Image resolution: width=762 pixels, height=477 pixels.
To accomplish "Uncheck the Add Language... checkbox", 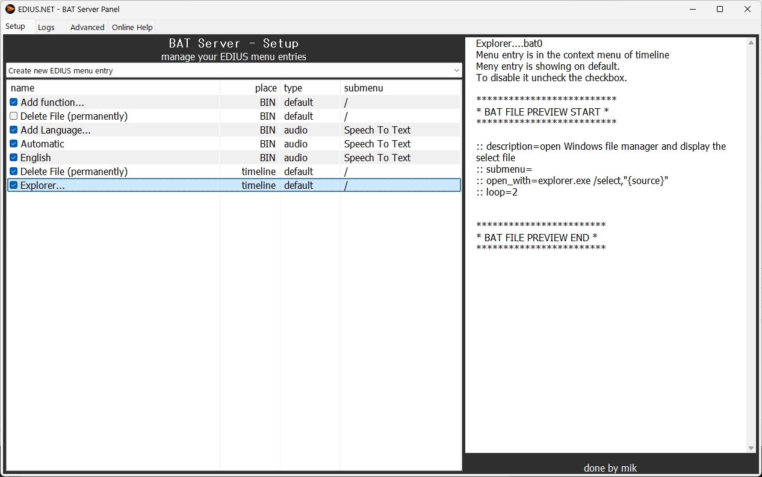I will (x=14, y=130).
